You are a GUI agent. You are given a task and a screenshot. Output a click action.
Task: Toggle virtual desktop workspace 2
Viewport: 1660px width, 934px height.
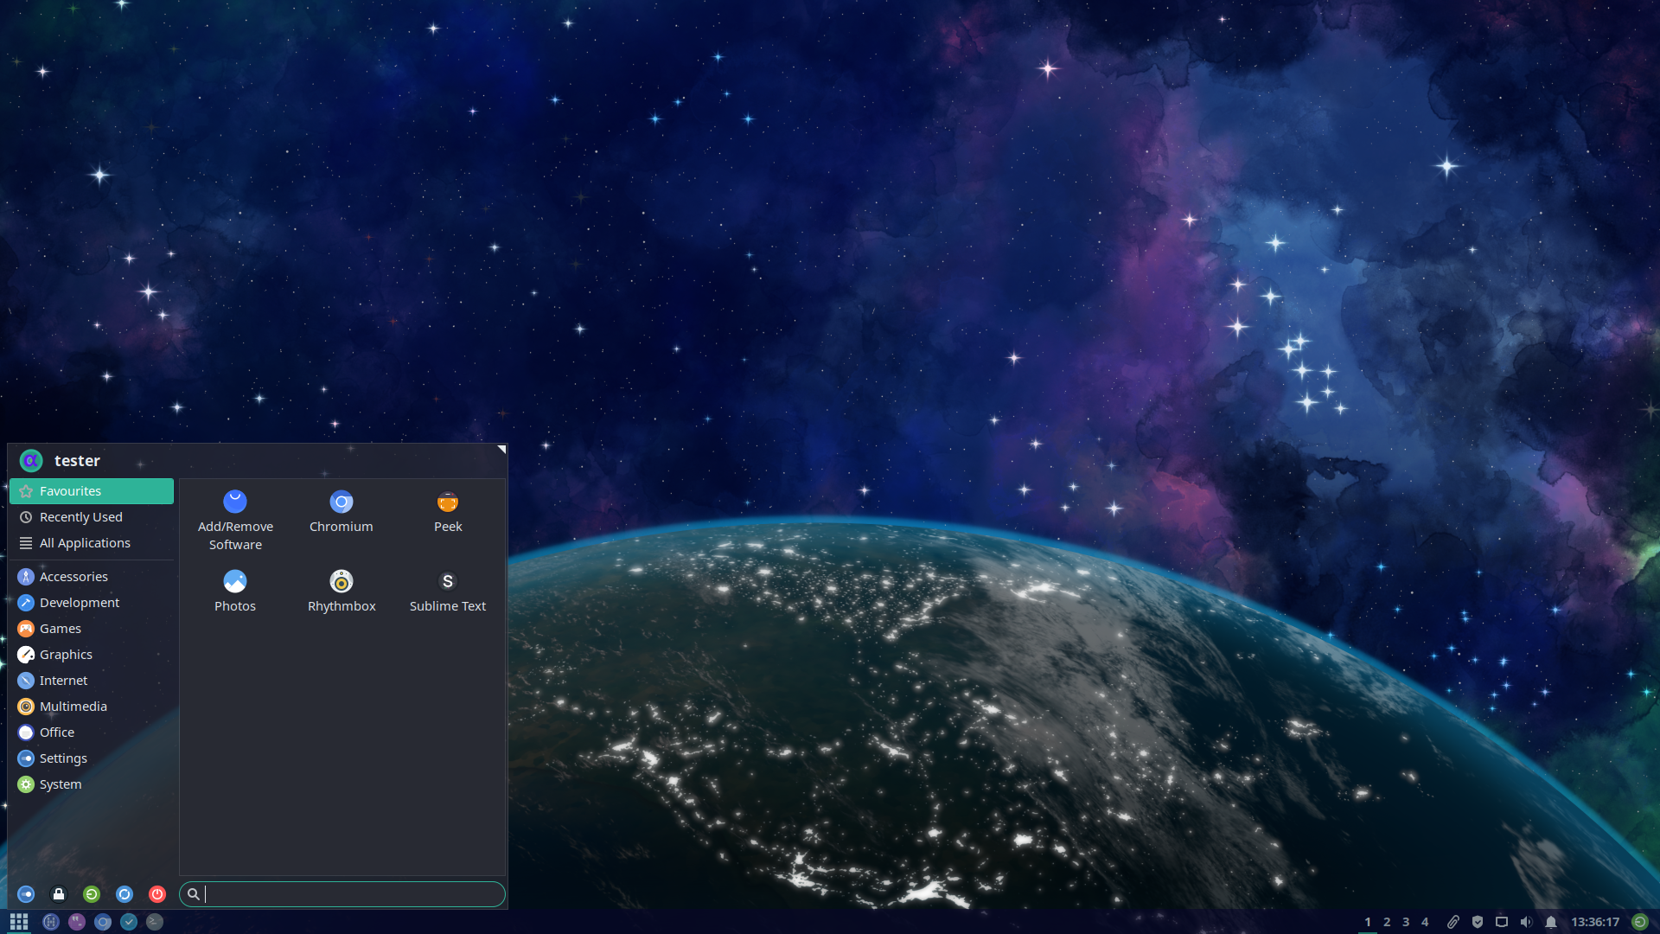(x=1387, y=921)
